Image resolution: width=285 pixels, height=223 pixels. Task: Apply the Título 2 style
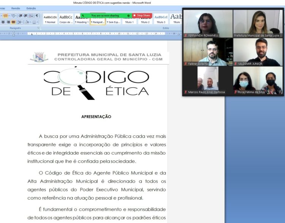click(x=145, y=19)
